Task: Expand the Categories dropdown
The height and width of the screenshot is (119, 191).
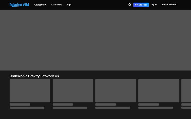Action: 40,5
